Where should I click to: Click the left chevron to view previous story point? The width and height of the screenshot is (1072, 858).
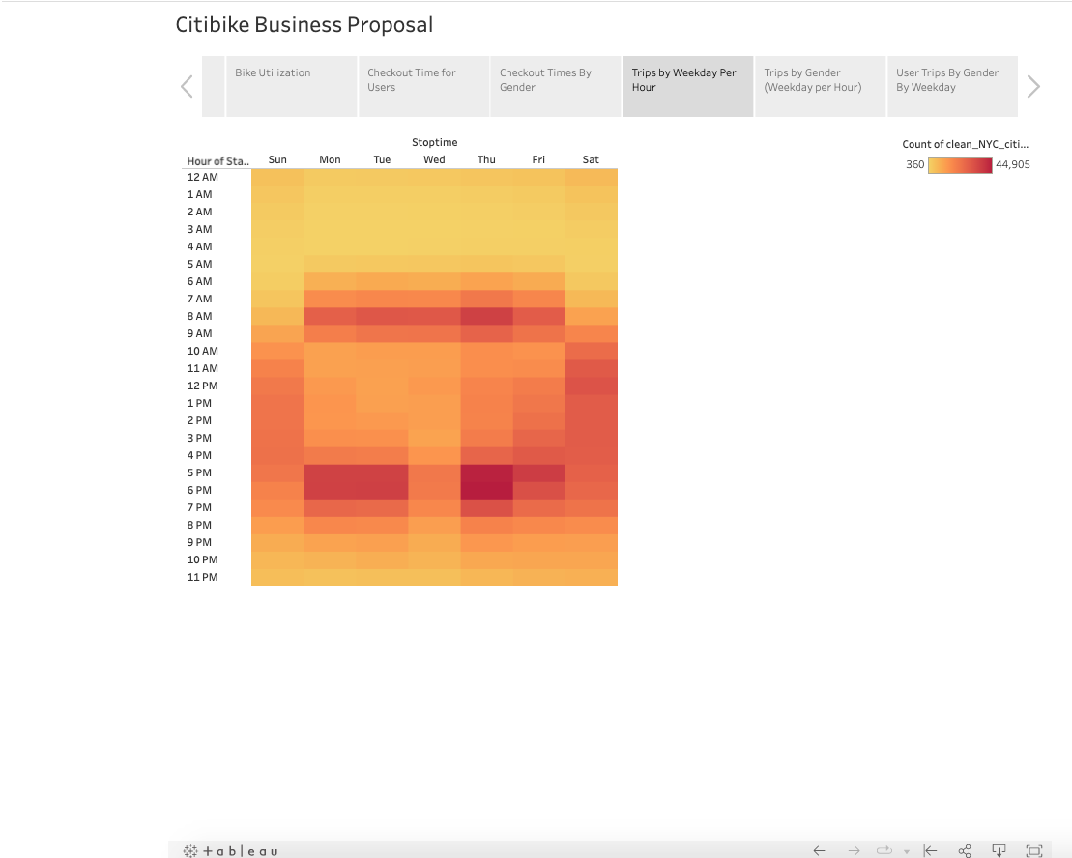pos(187,86)
